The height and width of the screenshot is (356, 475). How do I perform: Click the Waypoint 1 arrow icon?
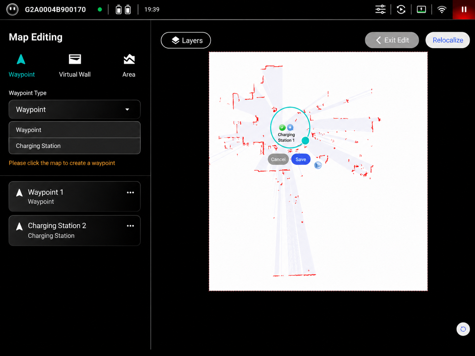click(x=19, y=193)
